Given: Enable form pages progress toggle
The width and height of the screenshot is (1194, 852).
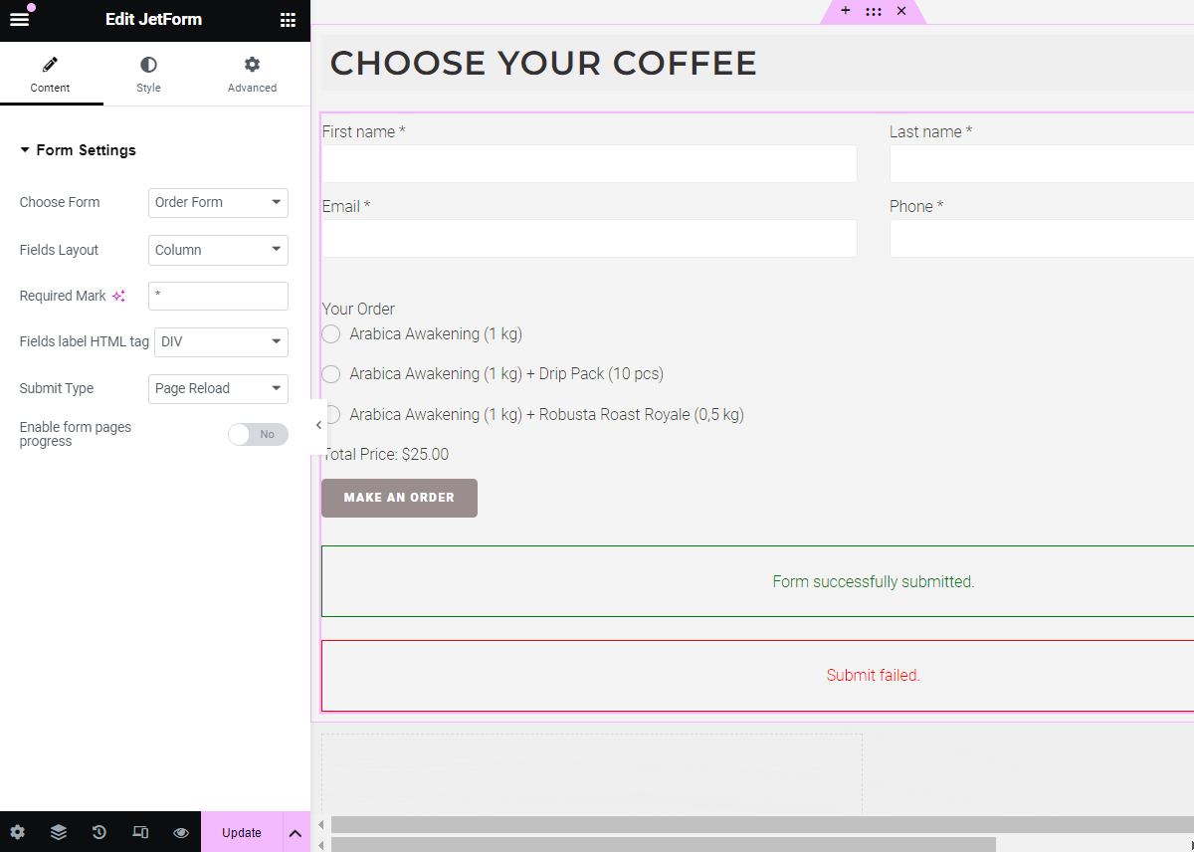Looking at the screenshot, I should pyautogui.click(x=258, y=434).
